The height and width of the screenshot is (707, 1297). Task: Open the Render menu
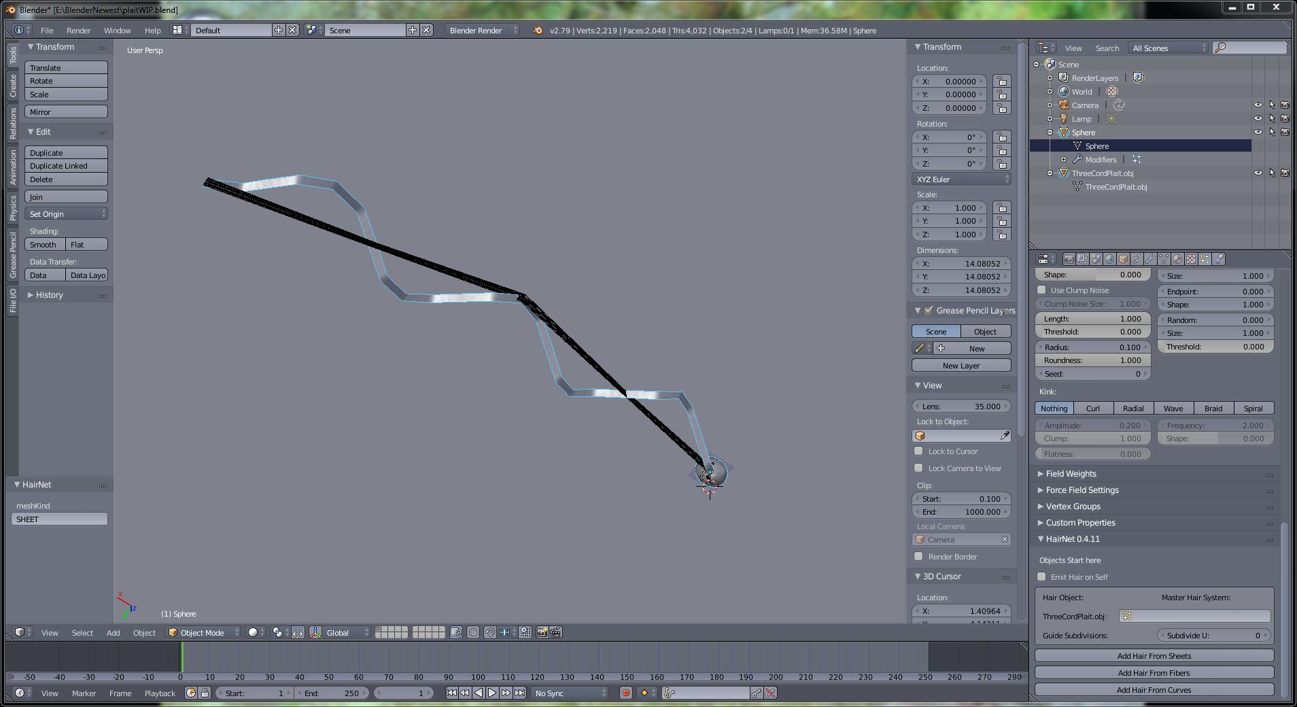pos(78,31)
